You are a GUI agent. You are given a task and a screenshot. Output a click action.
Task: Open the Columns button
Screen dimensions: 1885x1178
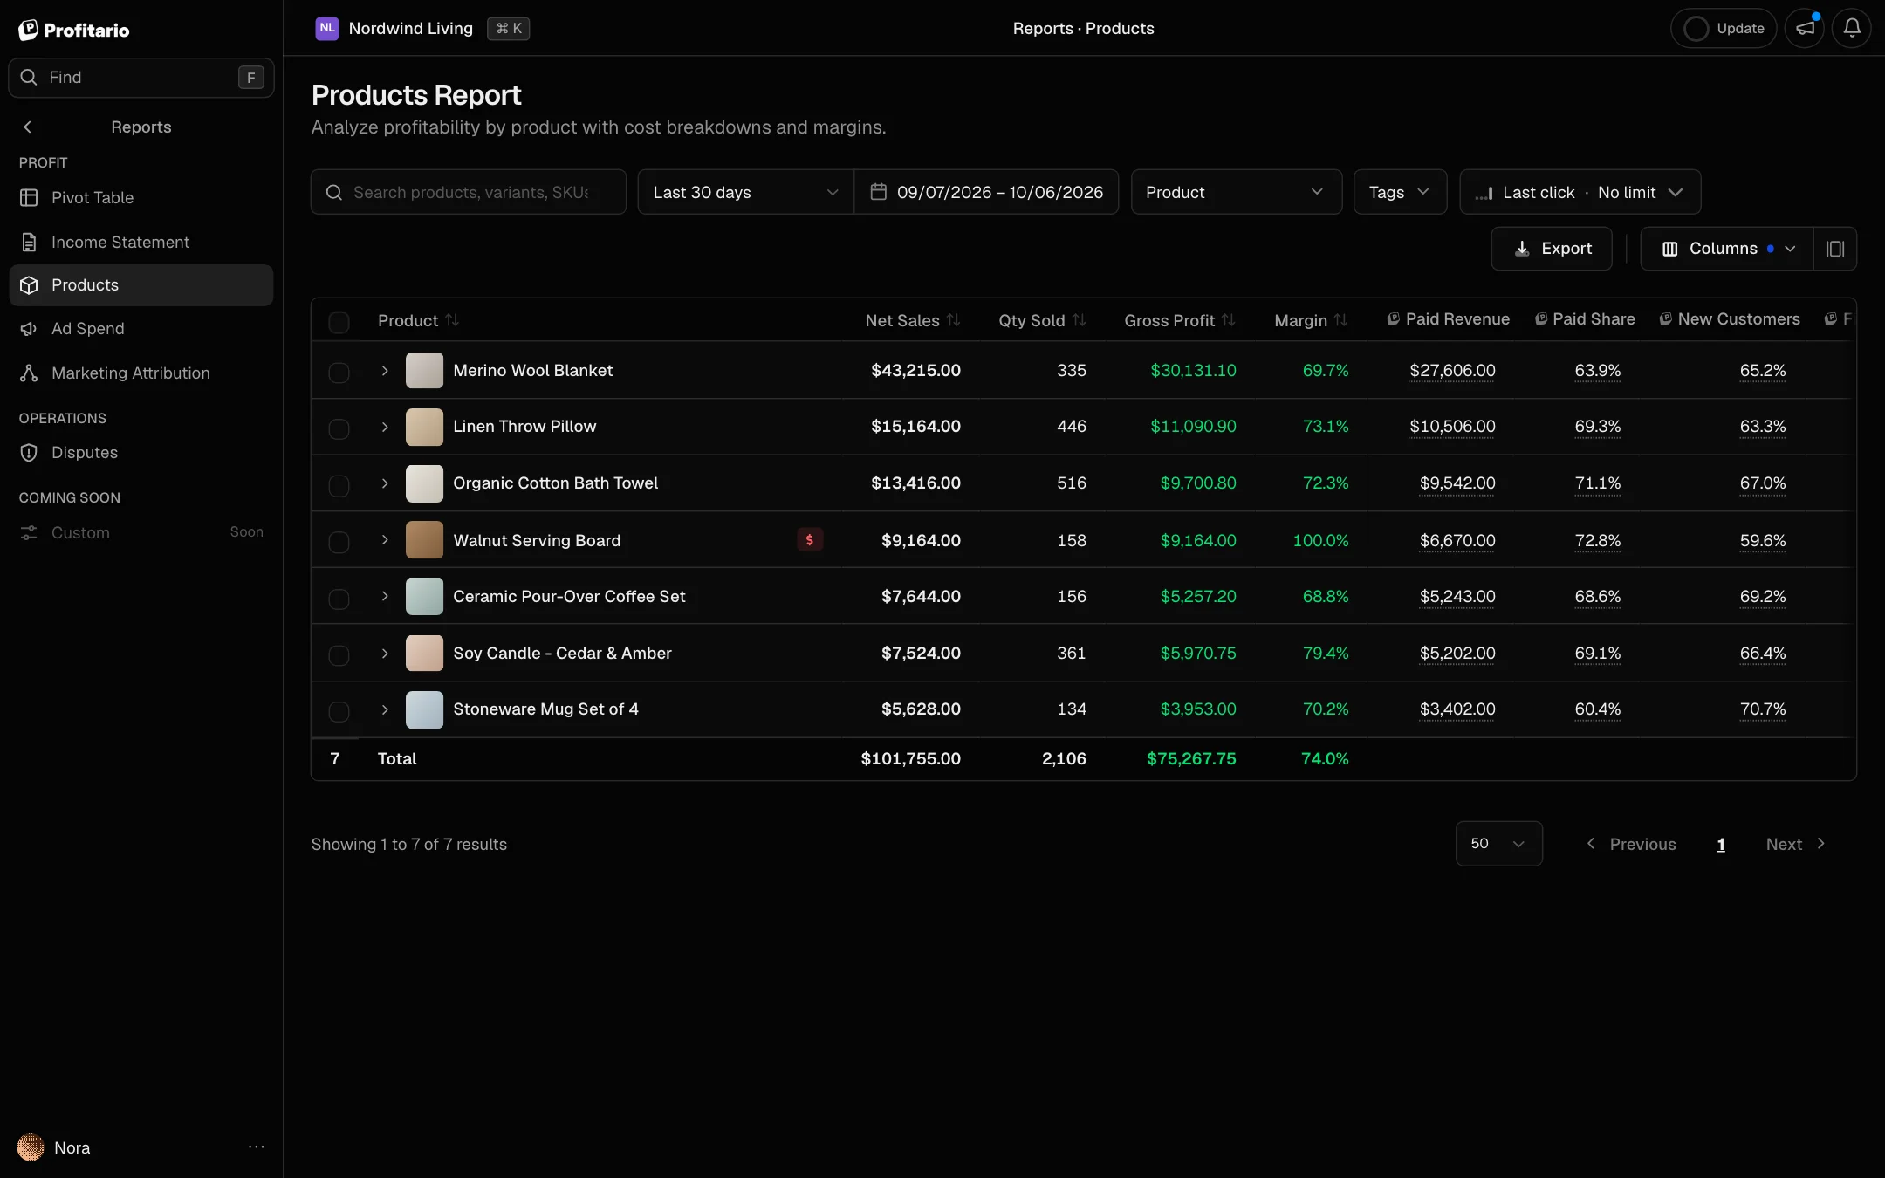tap(1727, 249)
